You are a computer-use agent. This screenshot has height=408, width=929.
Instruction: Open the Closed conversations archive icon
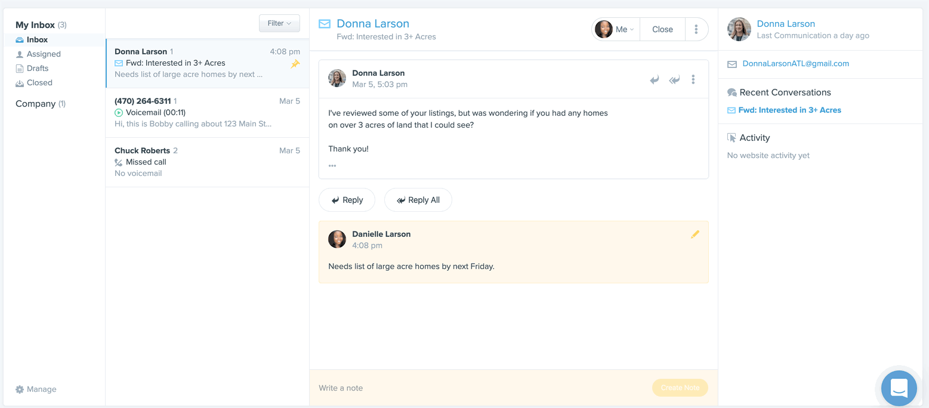pyautogui.click(x=20, y=82)
